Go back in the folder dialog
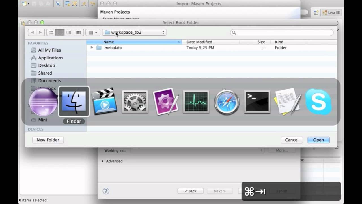The image size is (362, 204). (32, 33)
